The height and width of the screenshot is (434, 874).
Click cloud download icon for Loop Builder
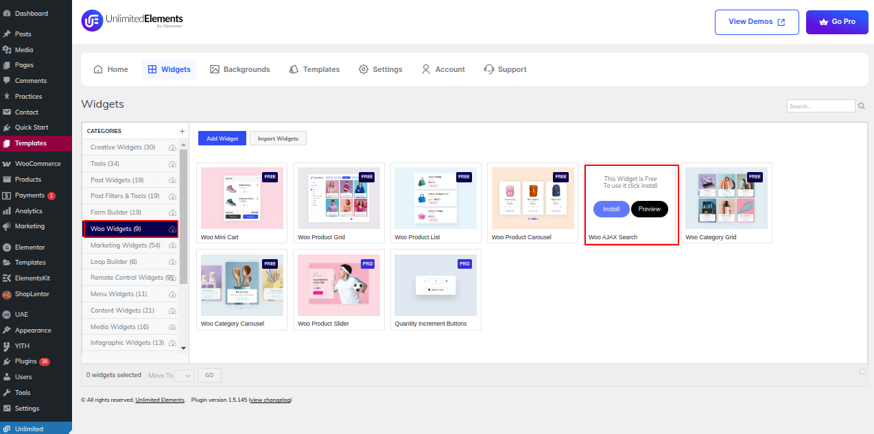pos(172,263)
